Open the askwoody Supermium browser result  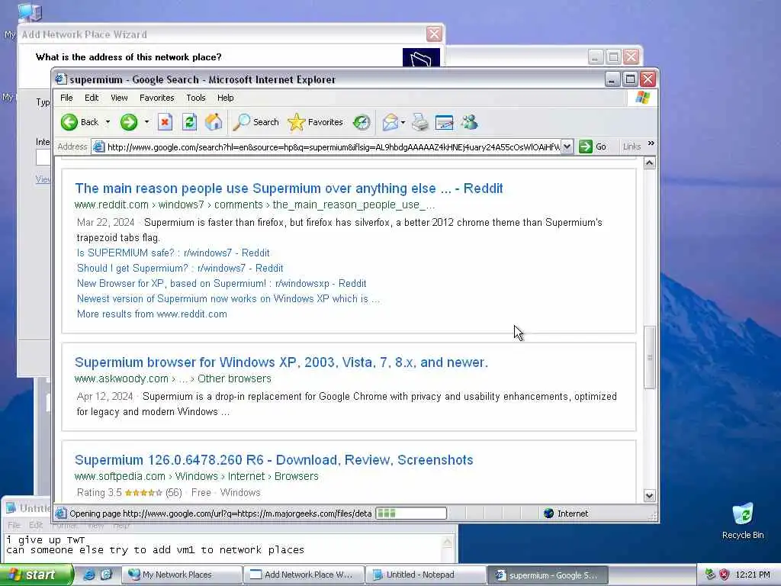(281, 362)
